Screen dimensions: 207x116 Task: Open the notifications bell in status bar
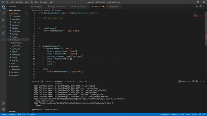tap(204, 115)
